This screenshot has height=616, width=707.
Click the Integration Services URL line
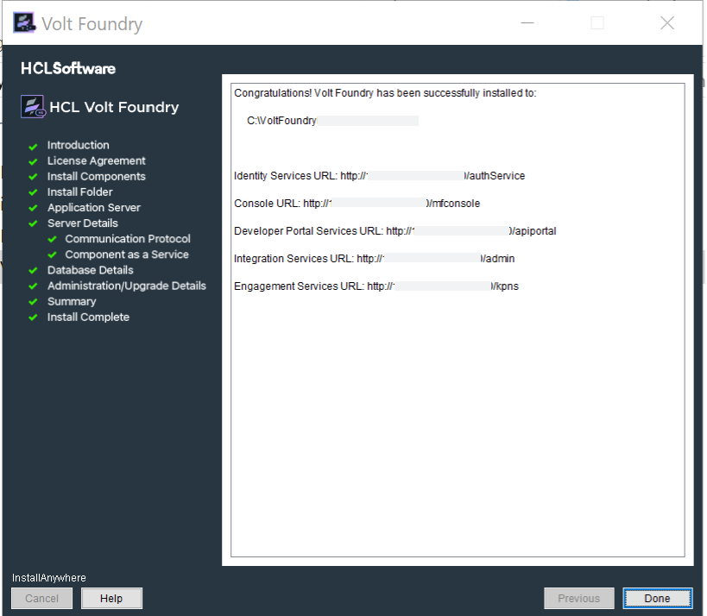pyautogui.click(x=375, y=259)
